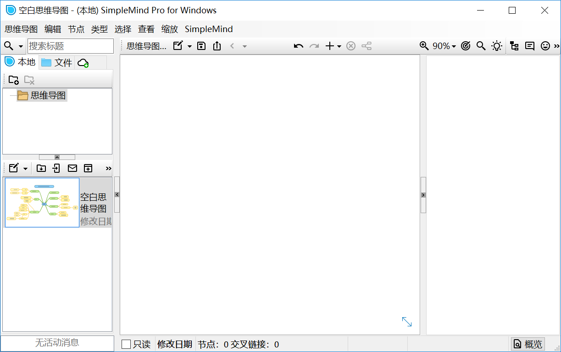Click the toolbar search magnifier
The width and height of the screenshot is (561, 352).
(481, 46)
